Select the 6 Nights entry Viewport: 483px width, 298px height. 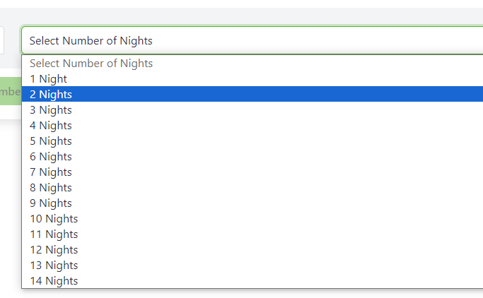tap(51, 157)
